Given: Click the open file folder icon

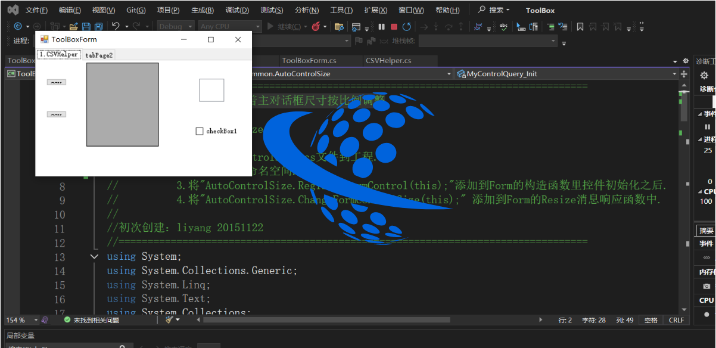Looking at the screenshot, I should click(73, 27).
